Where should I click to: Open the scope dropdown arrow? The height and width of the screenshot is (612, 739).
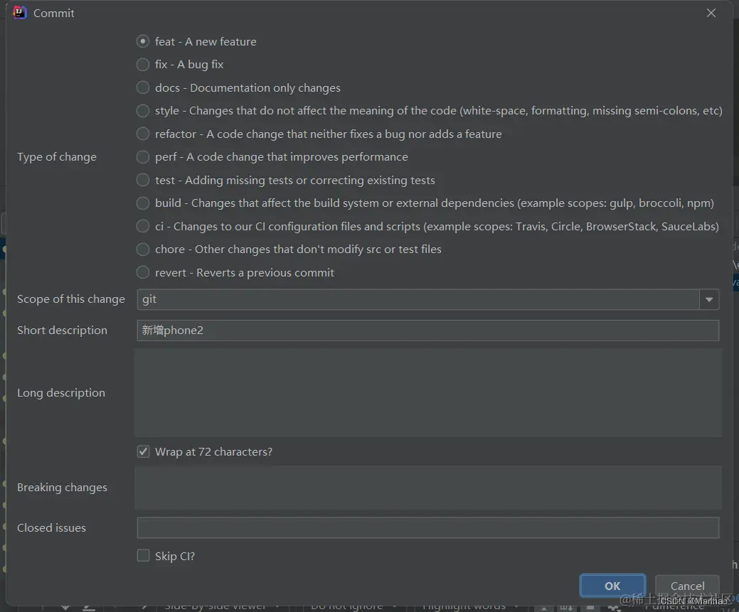point(709,300)
